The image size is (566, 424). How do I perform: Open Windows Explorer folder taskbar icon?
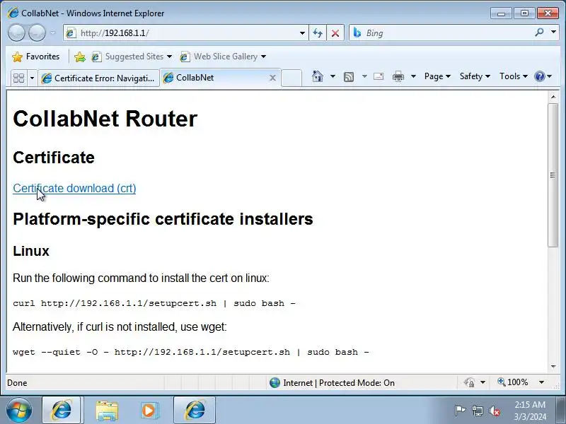107,411
